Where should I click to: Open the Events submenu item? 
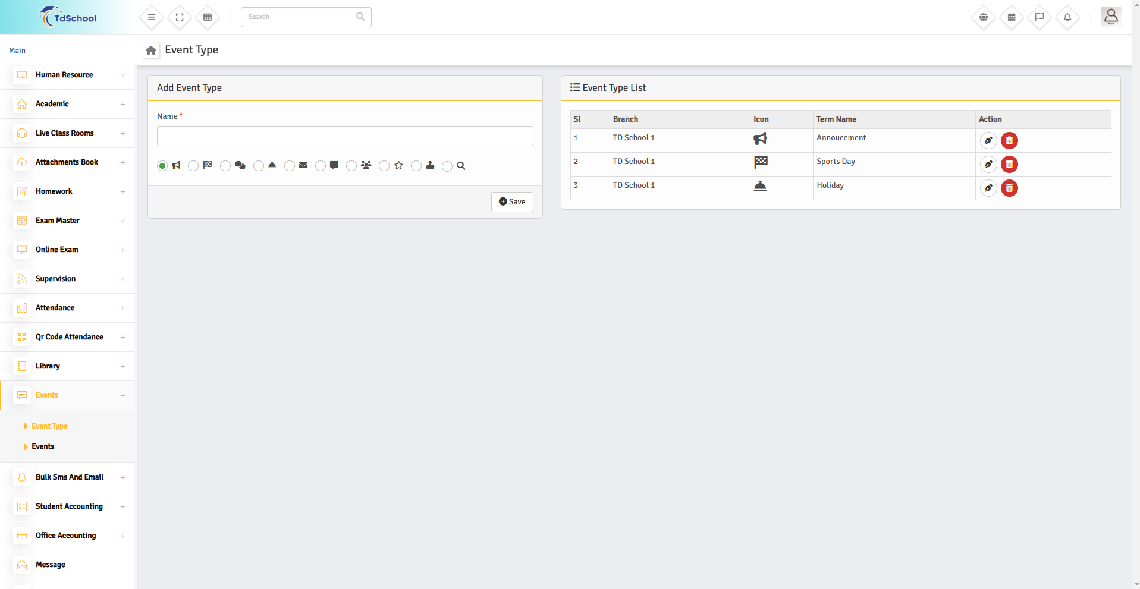(x=43, y=446)
